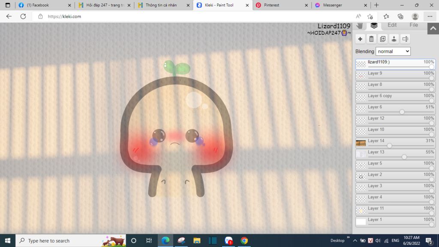This screenshot has width=439, height=247.
Task: Add this page to favorites
Action: pyautogui.click(x=370, y=16)
